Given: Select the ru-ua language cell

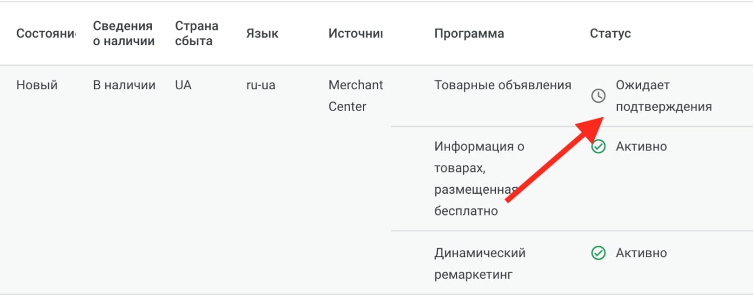Looking at the screenshot, I should 261,85.
